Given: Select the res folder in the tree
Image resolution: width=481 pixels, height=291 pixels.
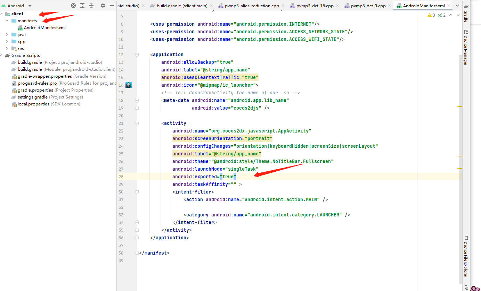Looking at the screenshot, I should point(21,49).
